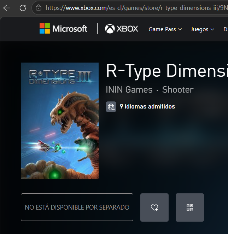Click the No está disponible por separado button

[77, 207]
